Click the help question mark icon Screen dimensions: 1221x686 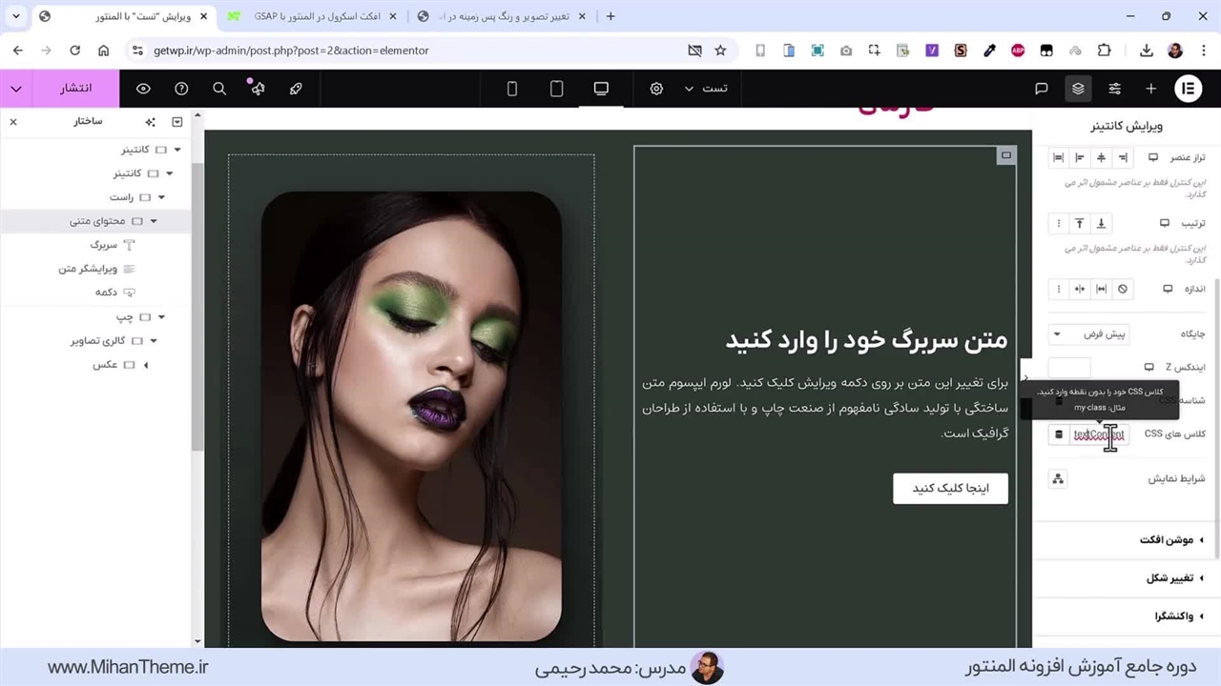181,89
